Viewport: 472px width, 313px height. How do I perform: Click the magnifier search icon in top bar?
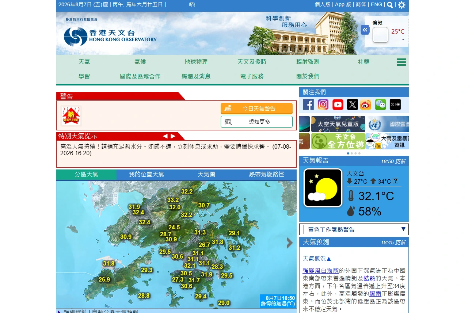pos(390,5)
